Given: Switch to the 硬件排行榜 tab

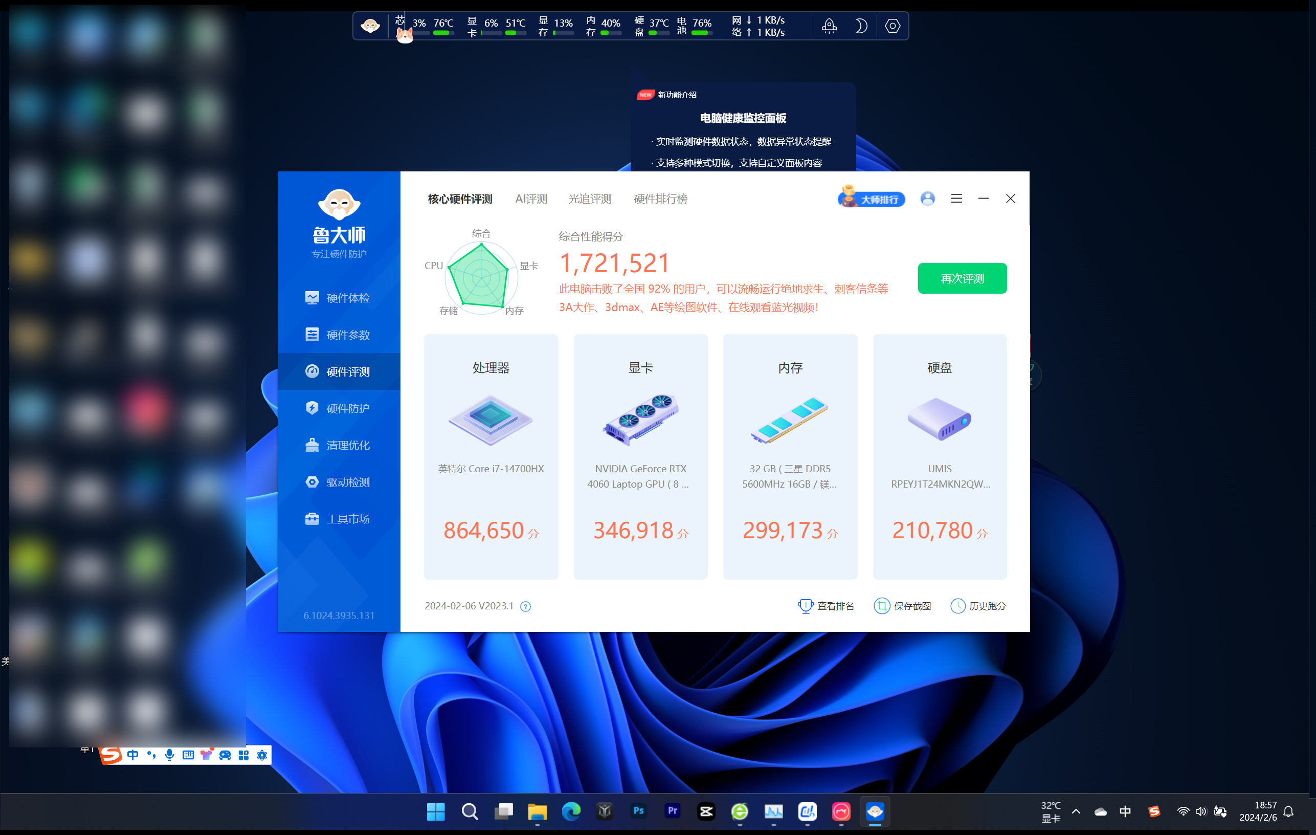Looking at the screenshot, I should 660,199.
